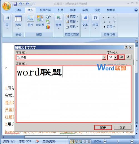Click inside the WordArt text box

(74, 94)
